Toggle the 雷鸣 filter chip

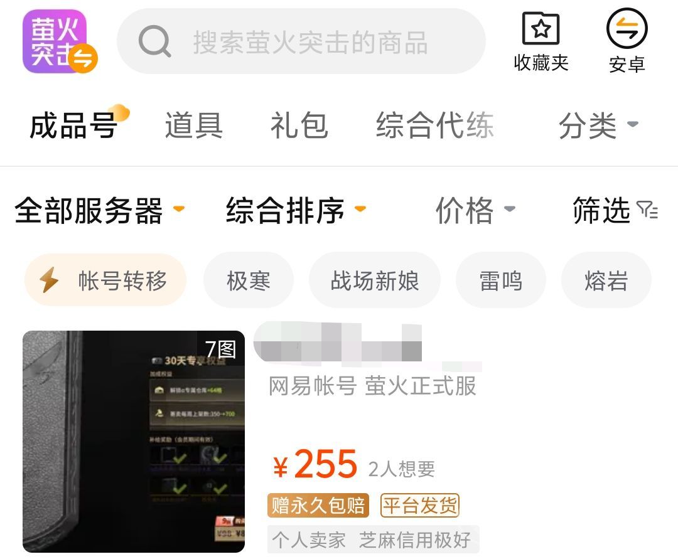click(501, 280)
